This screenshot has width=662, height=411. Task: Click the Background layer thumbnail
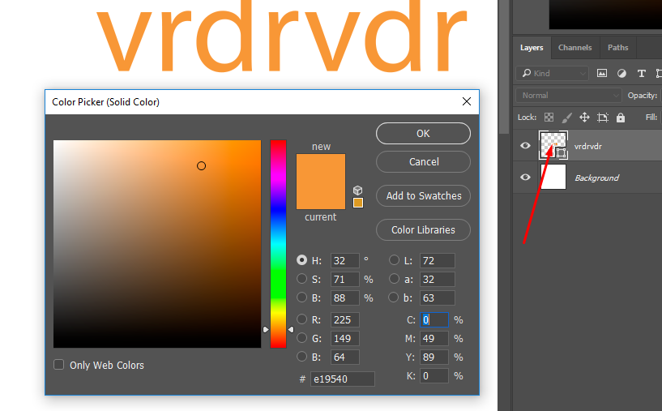[x=553, y=177]
